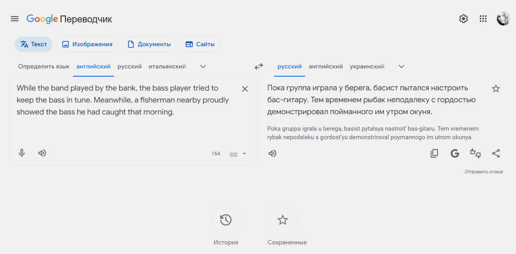Rate this translation with thumbs icon
516x254 pixels.
click(x=475, y=153)
